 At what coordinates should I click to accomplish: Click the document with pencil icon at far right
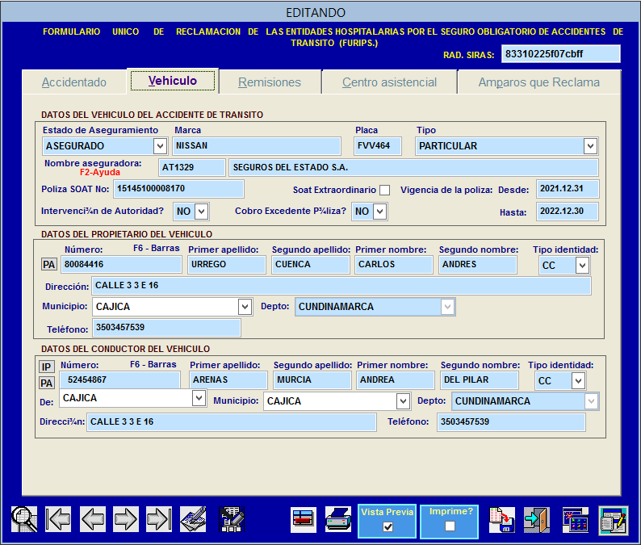coord(614,520)
